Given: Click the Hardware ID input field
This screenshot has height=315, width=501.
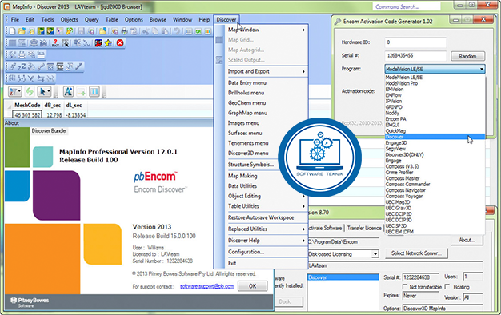Looking at the screenshot, I should tap(415, 42).
